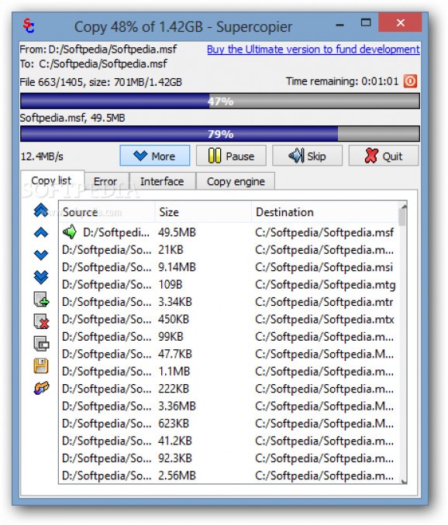The image size is (448, 525).
Task: Select the row with size 3.36MB
Action: 229,406
